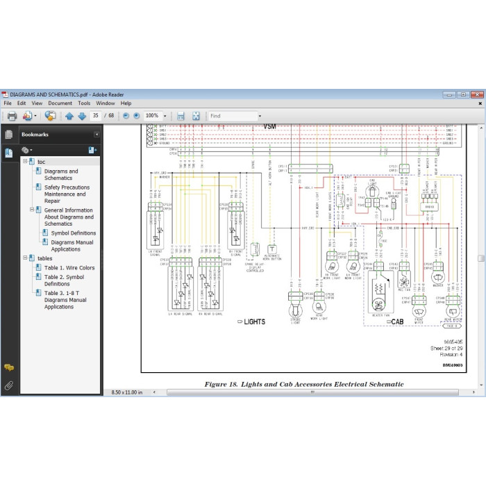The height and width of the screenshot is (486, 486).
Task: Click the horizontal scrollbar thumb
Action: tap(312, 392)
